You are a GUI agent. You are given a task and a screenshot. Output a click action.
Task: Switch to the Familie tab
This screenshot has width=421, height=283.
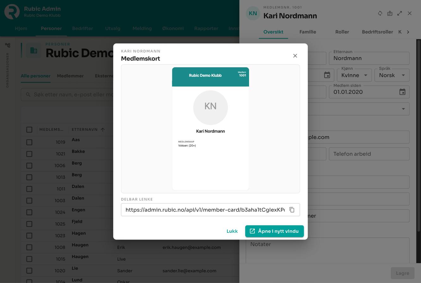click(308, 32)
